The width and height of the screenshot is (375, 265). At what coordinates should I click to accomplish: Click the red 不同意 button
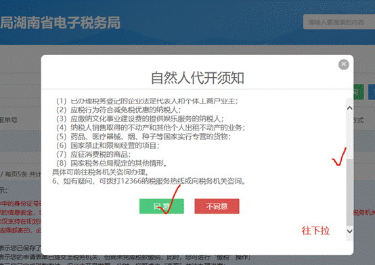tap(217, 206)
